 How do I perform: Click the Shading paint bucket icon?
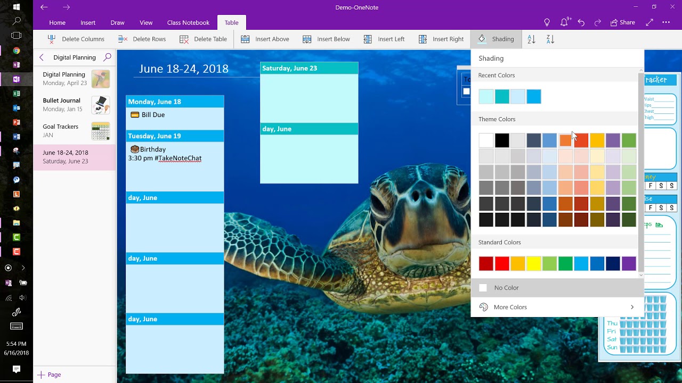(x=482, y=39)
